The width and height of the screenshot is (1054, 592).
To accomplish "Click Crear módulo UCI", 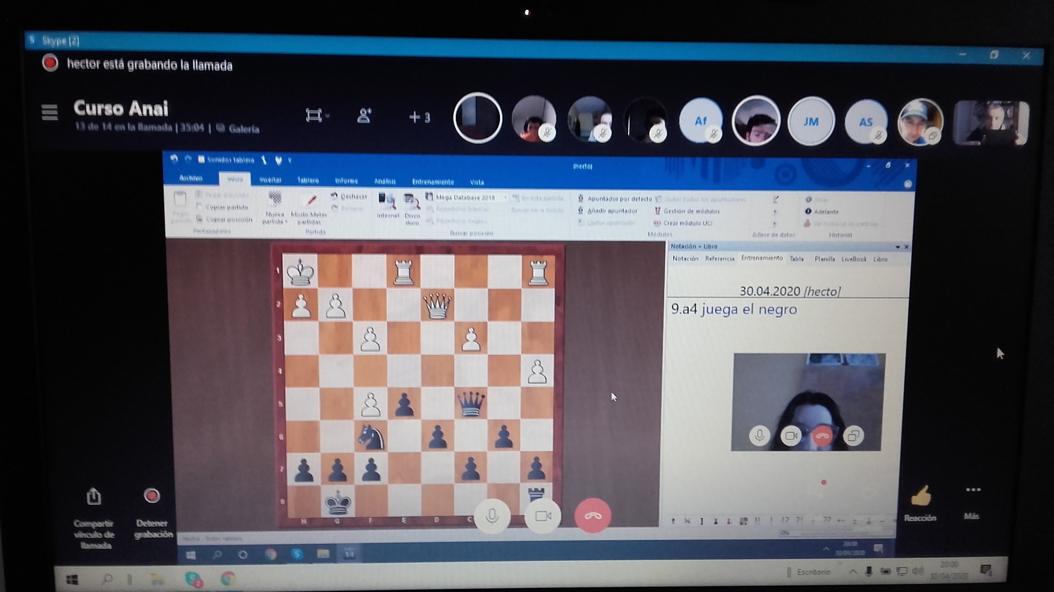I will click(x=683, y=223).
